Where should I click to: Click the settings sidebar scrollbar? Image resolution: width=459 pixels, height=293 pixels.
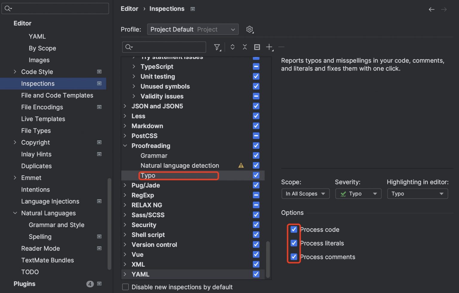109,224
